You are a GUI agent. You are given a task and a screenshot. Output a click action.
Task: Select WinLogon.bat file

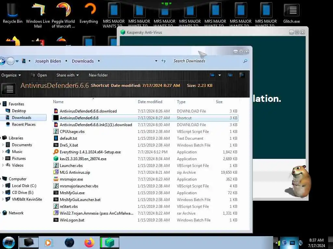72,220
